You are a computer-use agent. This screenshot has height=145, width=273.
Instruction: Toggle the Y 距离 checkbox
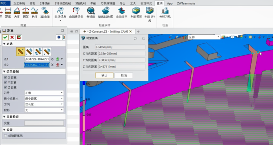click(5, 83)
